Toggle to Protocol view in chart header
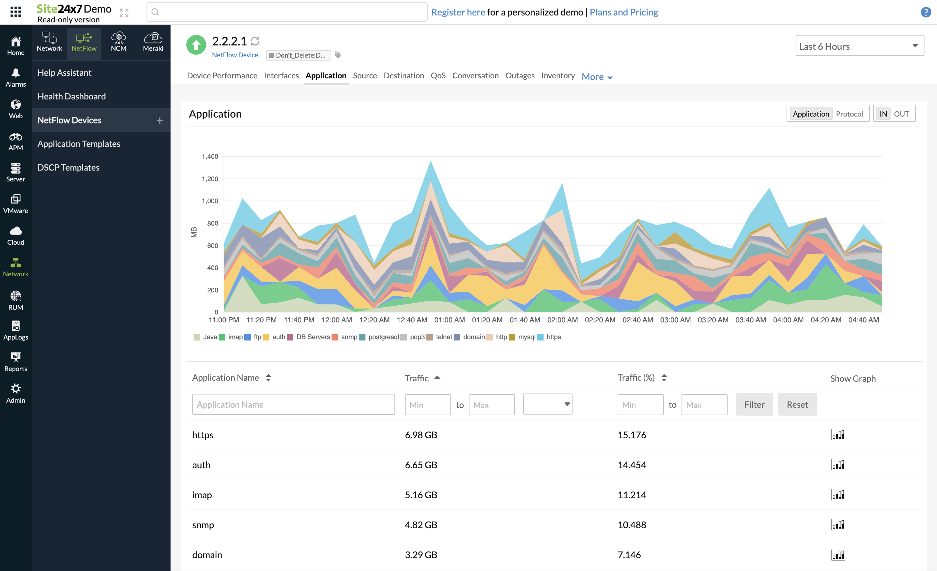 coord(850,113)
